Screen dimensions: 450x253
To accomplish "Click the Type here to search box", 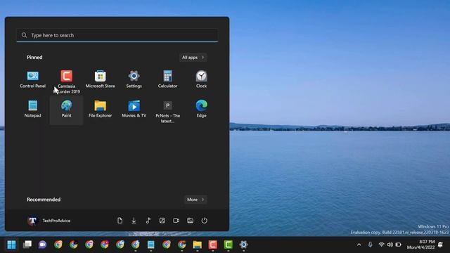I will click(117, 35).
